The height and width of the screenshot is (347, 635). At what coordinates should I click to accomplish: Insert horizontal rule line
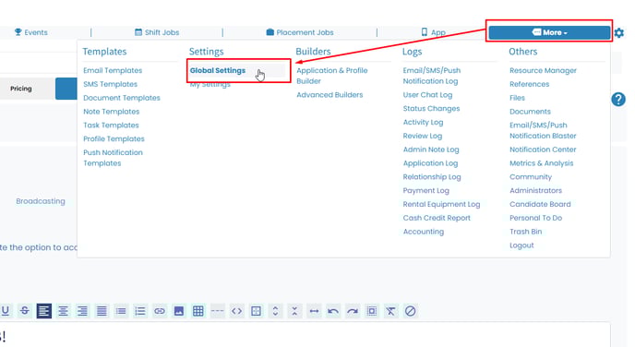tap(218, 311)
